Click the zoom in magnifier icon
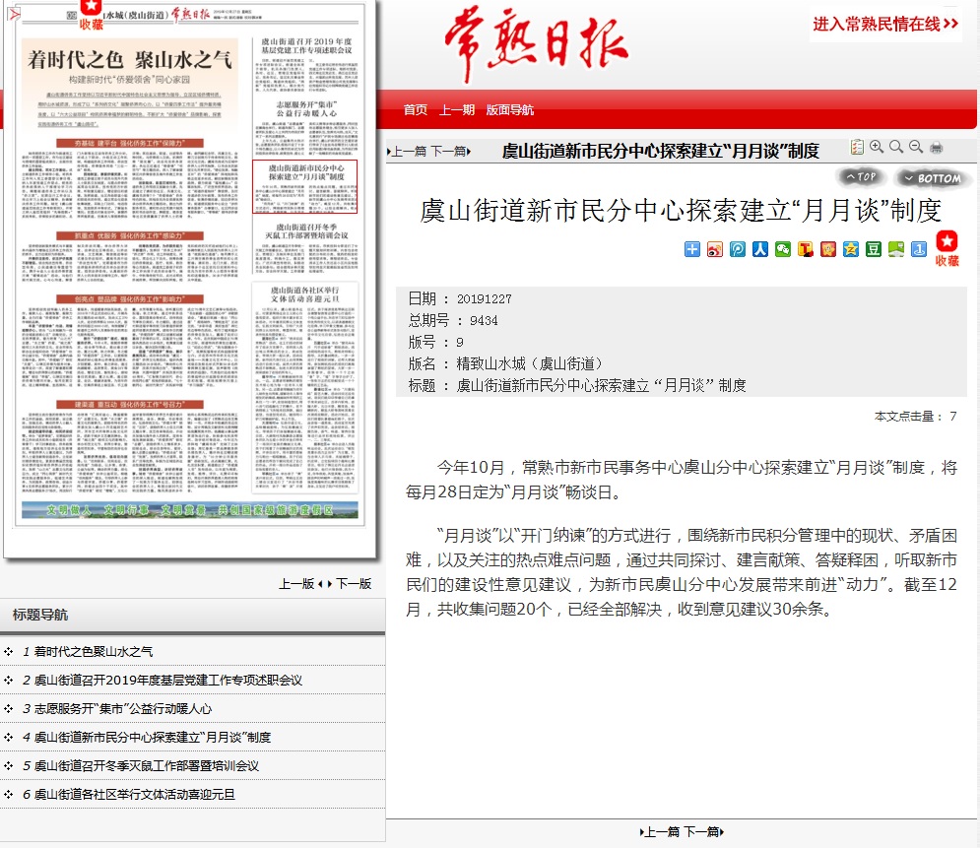The image size is (980, 848). point(877,147)
